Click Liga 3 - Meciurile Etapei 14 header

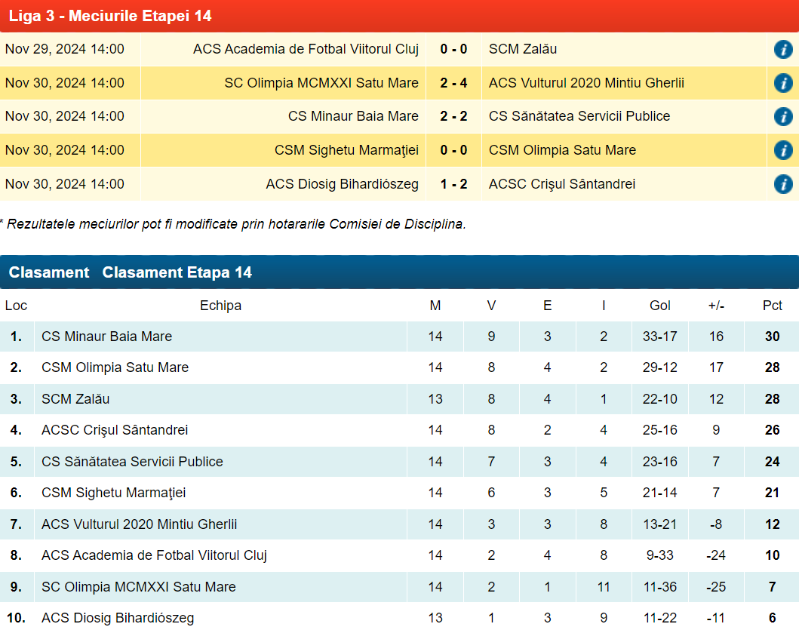(110, 16)
